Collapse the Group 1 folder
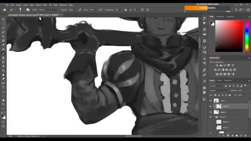 click(x=214, y=117)
